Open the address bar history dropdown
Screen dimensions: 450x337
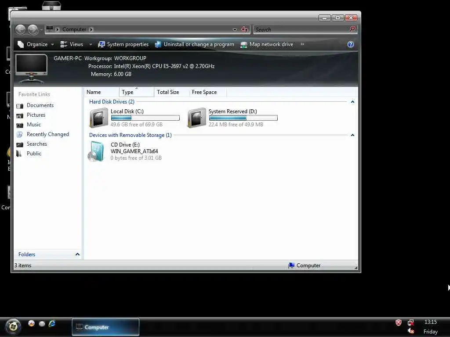[x=235, y=29]
